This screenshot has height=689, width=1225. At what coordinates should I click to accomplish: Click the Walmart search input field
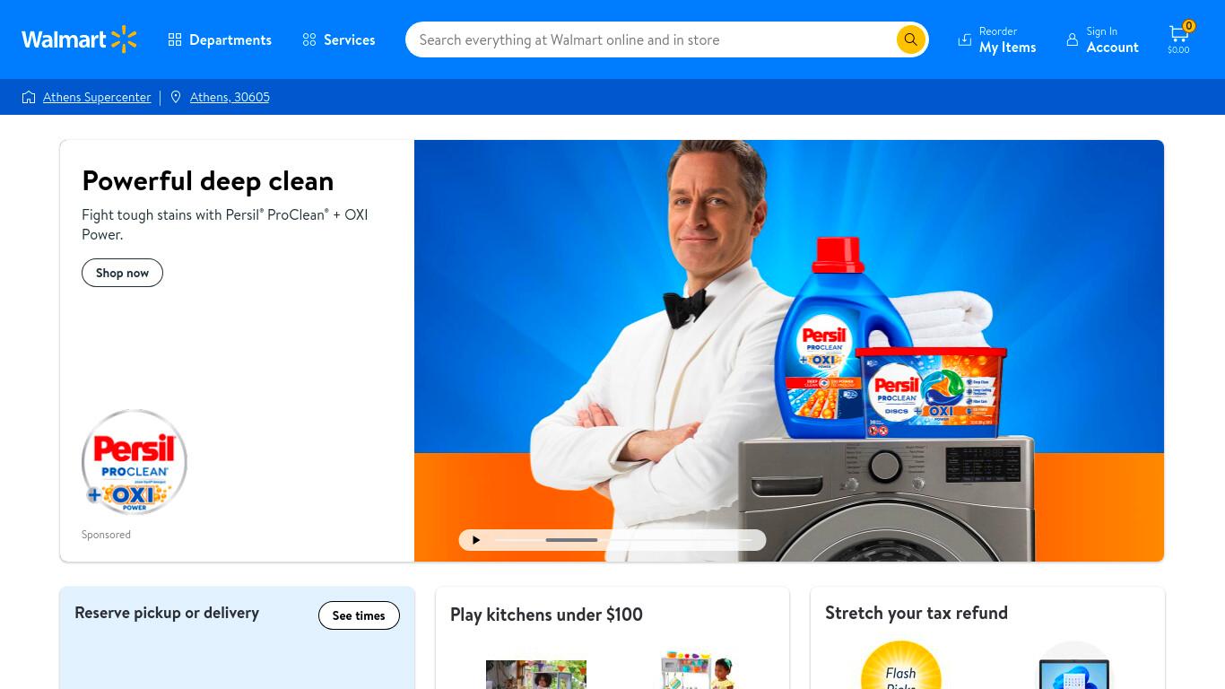[x=655, y=39]
